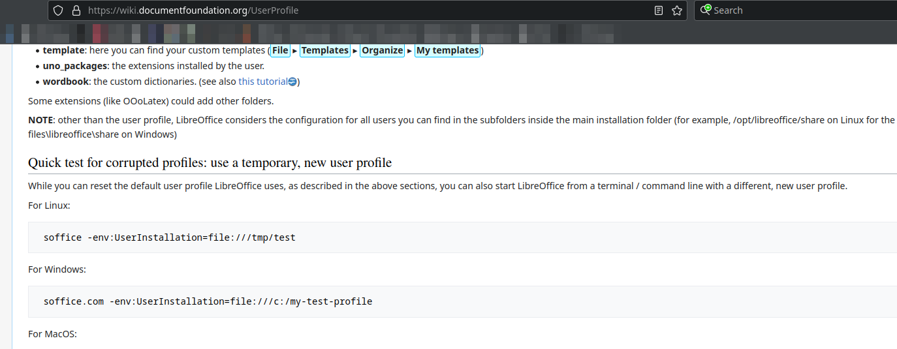Click the external link icon after 'this tutorial'

(292, 82)
